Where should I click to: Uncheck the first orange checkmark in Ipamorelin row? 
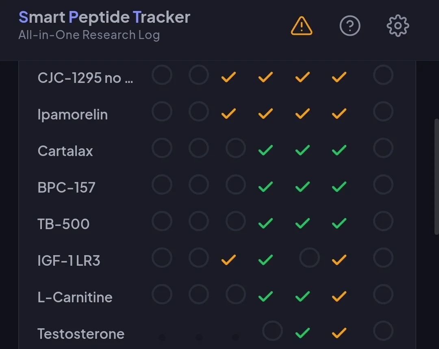228,113
